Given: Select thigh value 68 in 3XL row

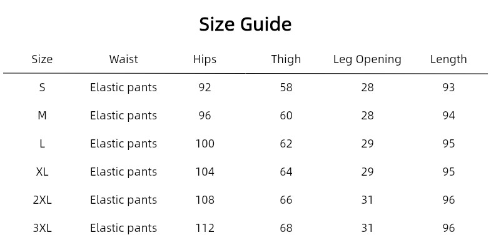Looking at the screenshot, I should 286,228.
